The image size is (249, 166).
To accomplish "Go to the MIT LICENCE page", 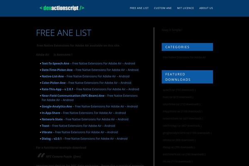I will (186, 8).
